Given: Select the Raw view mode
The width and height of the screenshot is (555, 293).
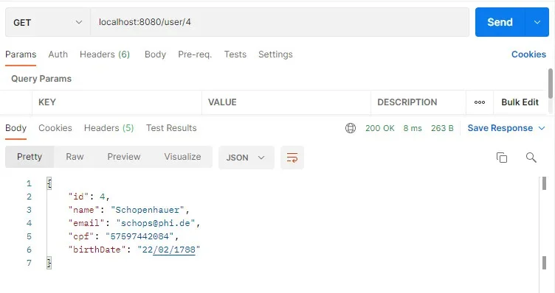Looking at the screenshot, I should click(75, 157).
